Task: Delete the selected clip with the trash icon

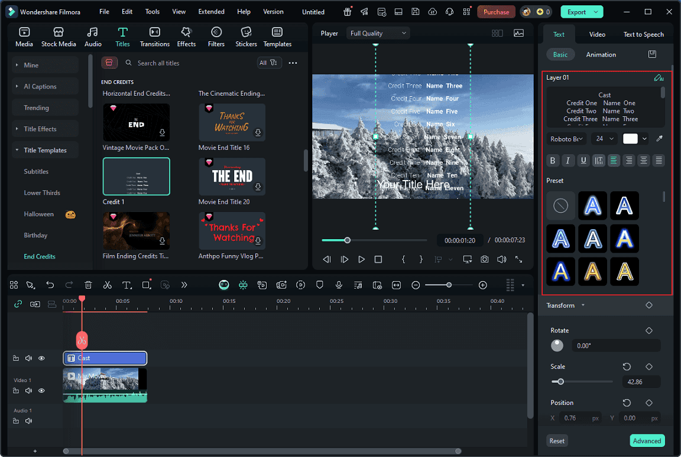Action: coord(88,285)
